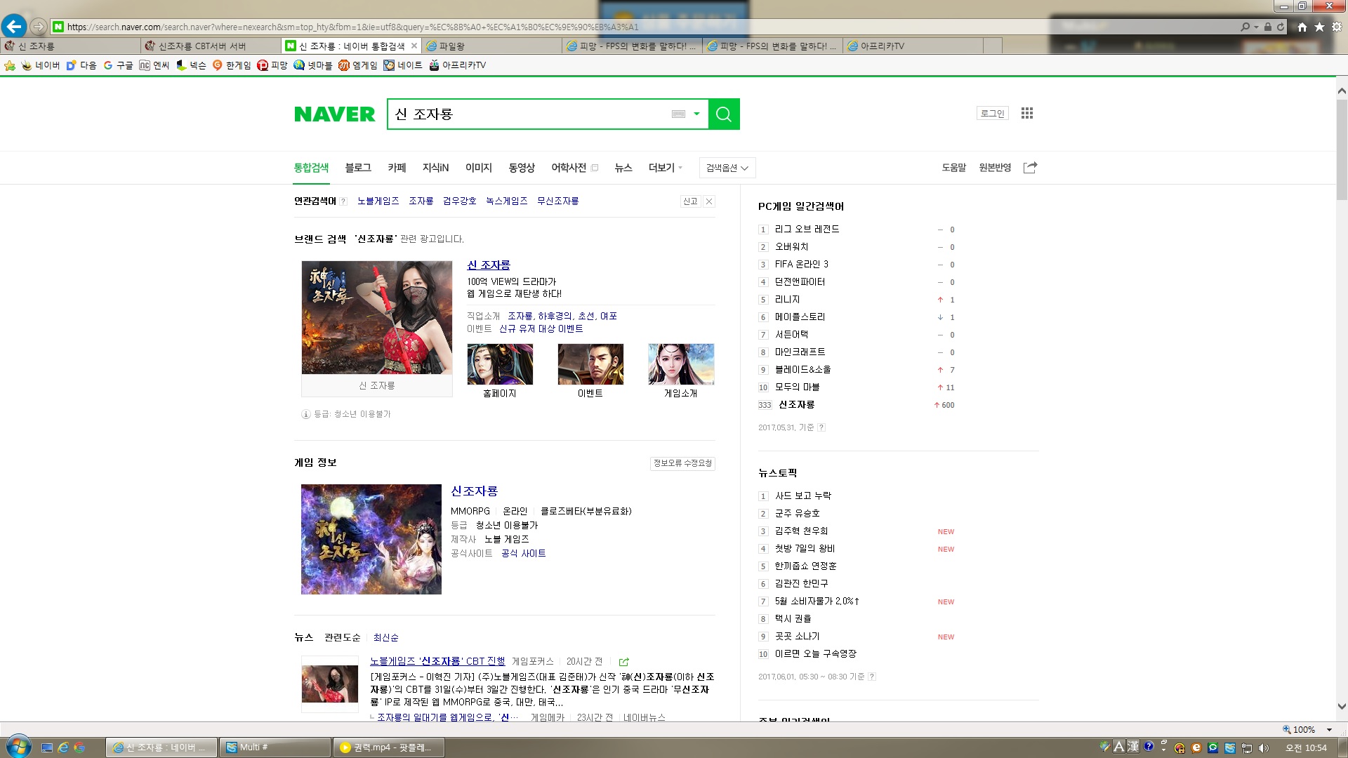
Task: Click 리그 오브 레전드 in PC game ranking
Action: tap(807, 229)
